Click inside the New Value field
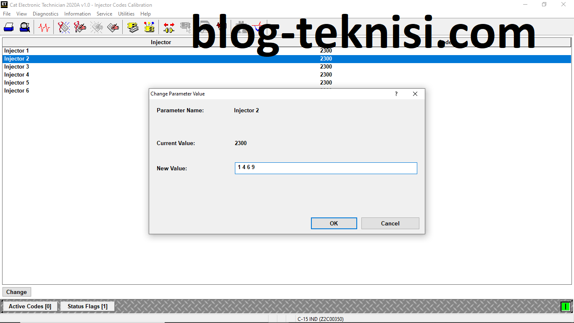The width and height of the screenshot is (574, 323). click(326, 168)
